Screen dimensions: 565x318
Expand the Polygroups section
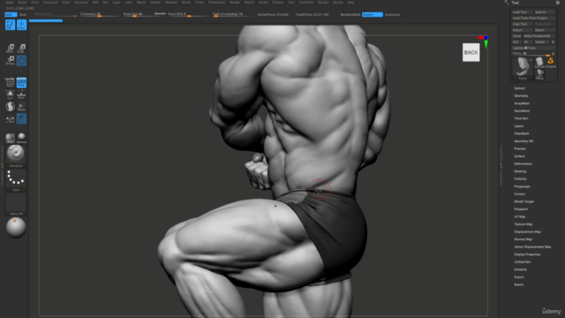coord(522,186)
